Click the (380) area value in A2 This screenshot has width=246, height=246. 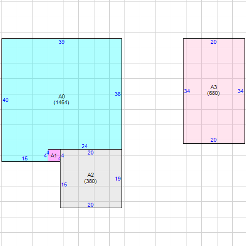click(x=91, y=181)
